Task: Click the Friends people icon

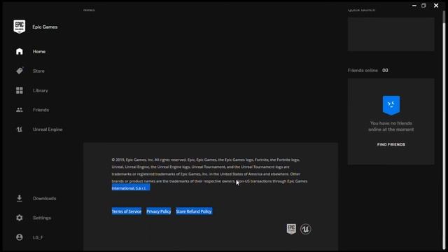Action: pyautogui.click(x=20, y=110)
